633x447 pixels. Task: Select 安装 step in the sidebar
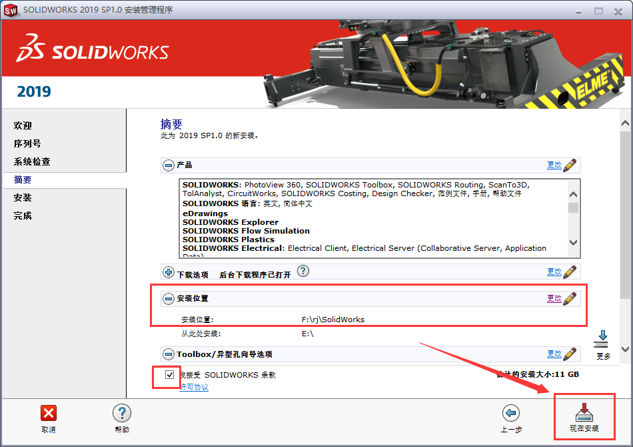pos(23,197)
